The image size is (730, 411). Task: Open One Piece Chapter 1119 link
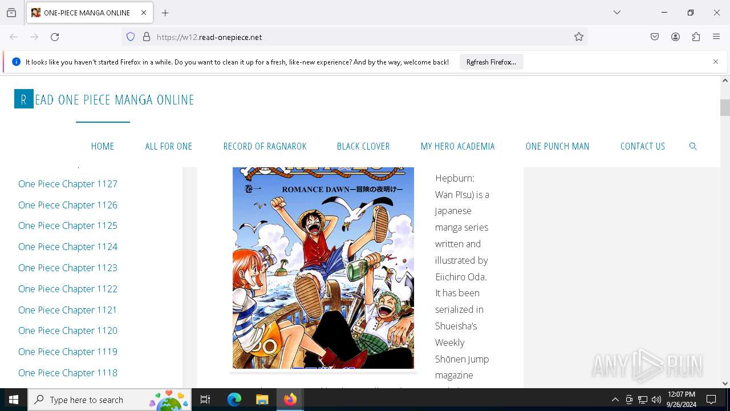click(68, 352)
